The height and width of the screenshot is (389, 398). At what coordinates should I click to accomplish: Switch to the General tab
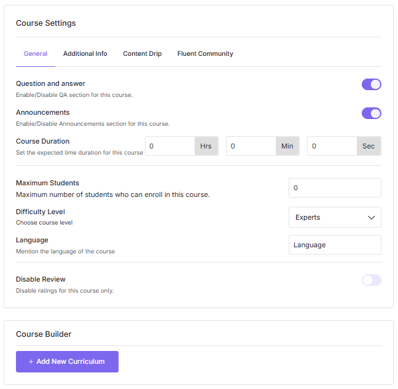coord(36,54)
